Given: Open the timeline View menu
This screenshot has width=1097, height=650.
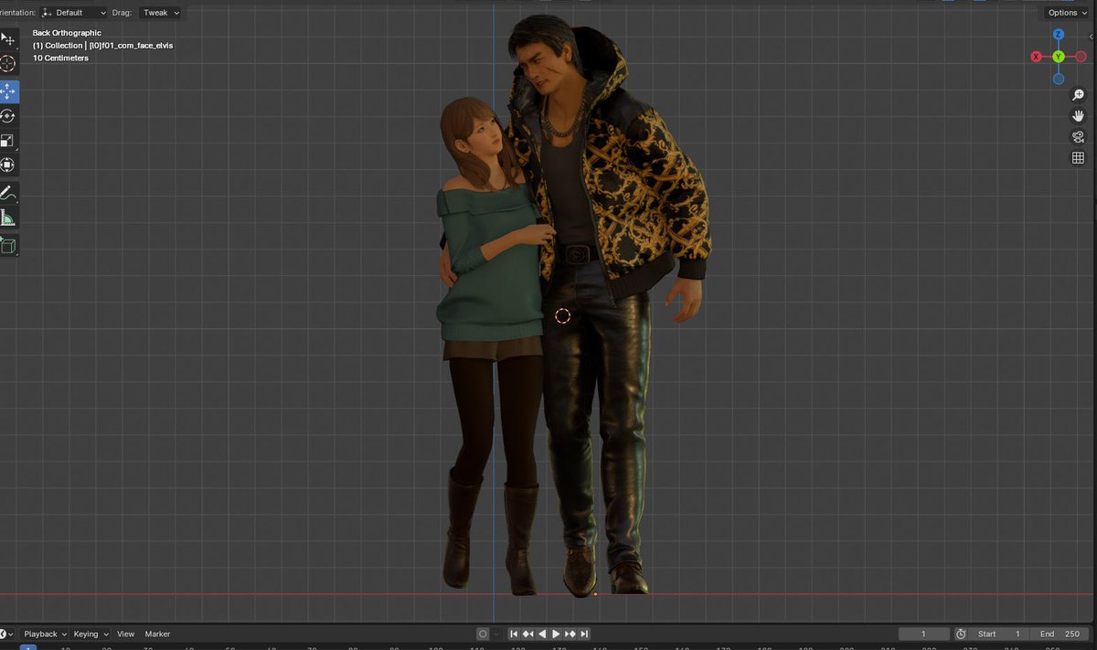Looking at the screenshot, I should click(x=126, y=634).
